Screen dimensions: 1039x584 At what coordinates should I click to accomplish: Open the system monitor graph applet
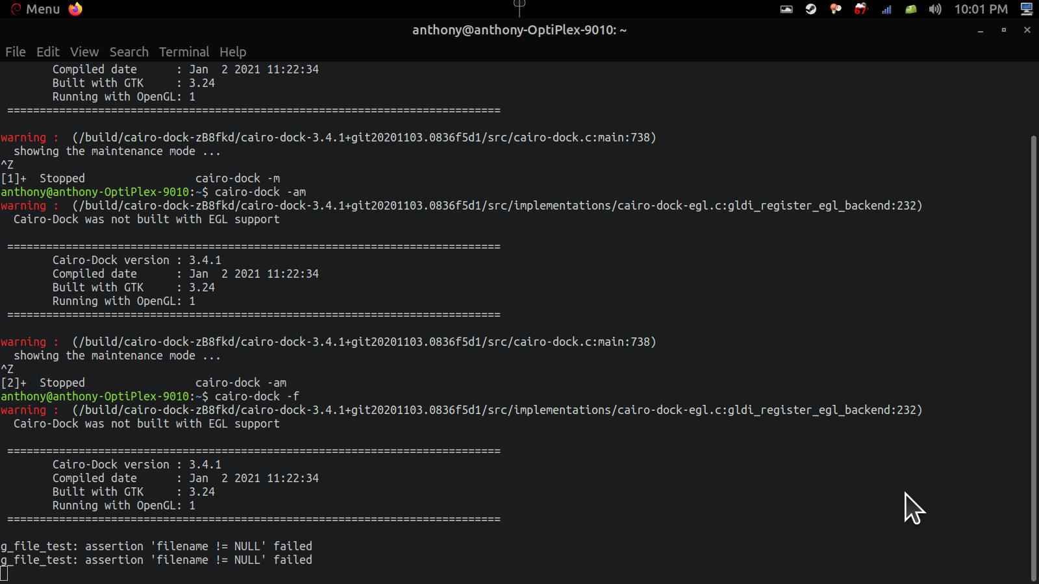[x=786, y=9]
